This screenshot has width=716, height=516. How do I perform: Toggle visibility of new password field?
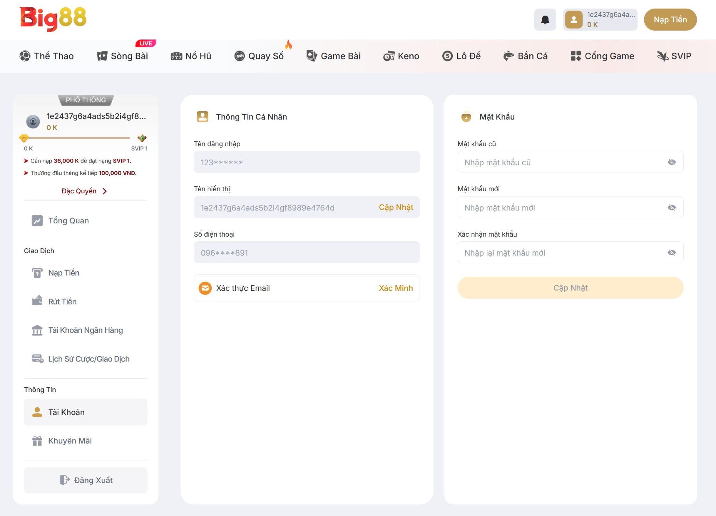[671, 208]
